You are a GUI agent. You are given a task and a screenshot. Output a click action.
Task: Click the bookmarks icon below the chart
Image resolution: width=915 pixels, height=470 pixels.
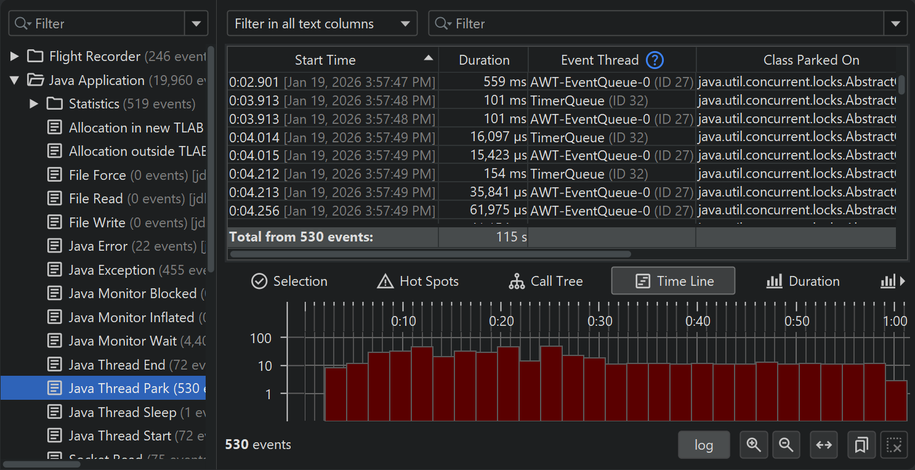[861, 445]
